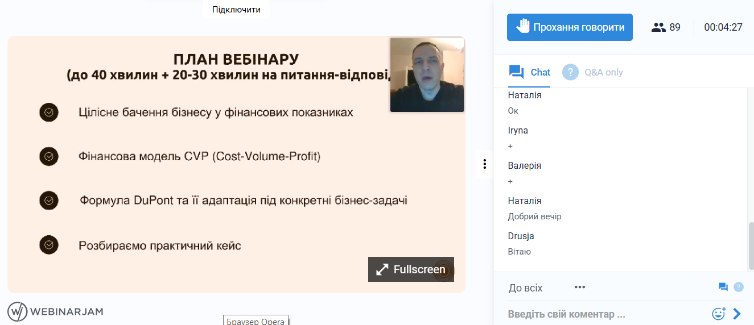Click checkmark bullet beside Розбираємо практичний кейс
Screen dimensions: 754x325
click(49, 245)
